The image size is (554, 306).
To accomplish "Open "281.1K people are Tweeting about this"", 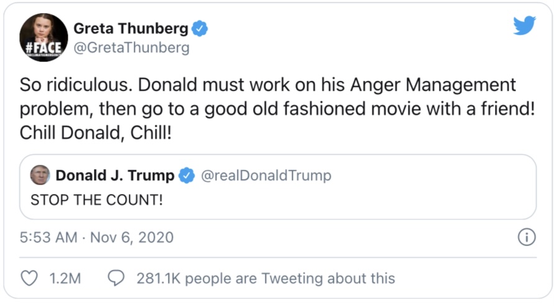I will pyautogui.click(x=265, y=278).
